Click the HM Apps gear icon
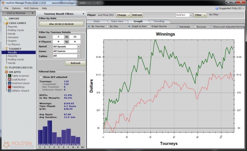Screen dimensions: 247x151 coord(6,72)
